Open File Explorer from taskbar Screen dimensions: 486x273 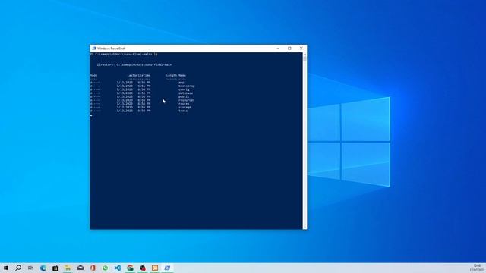68,268
